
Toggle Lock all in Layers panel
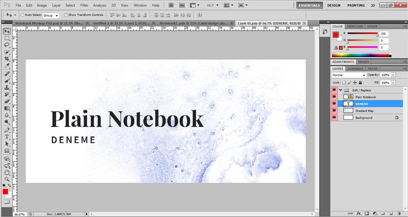click(360, 83)
